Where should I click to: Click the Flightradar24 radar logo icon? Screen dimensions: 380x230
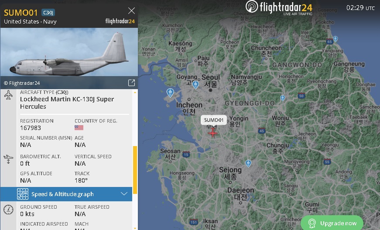(x=252, y=7)
